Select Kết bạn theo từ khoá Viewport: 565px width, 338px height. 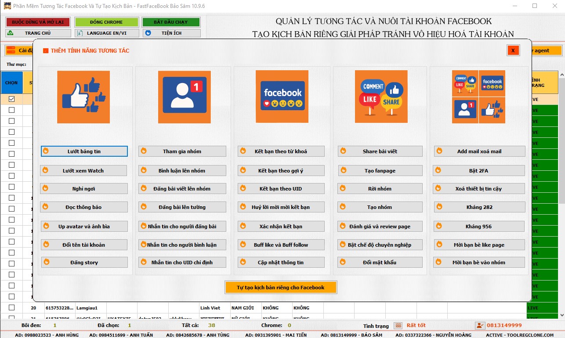(x=281, y=151)
